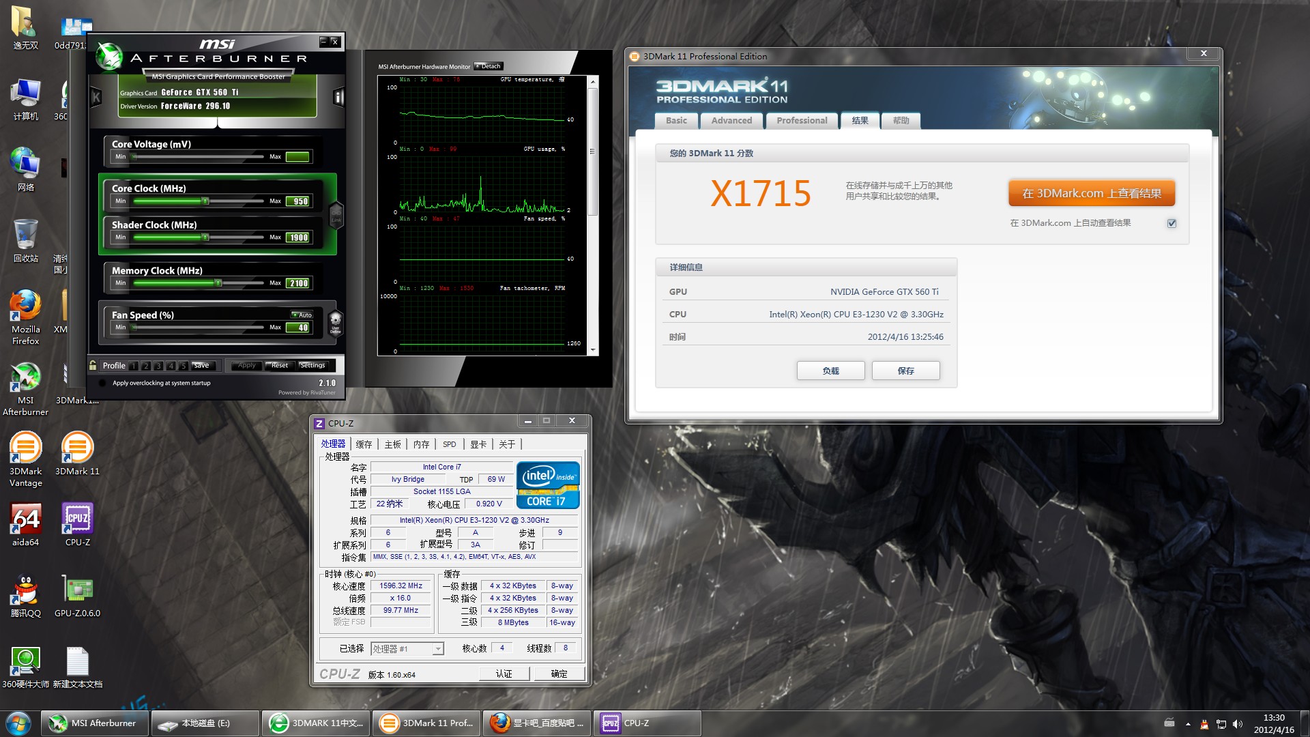Viewport: 1310px width, 737px height.
Task: Launch the 3DMark Vantage desktop shortcut
Action: [x=26, y=459]
